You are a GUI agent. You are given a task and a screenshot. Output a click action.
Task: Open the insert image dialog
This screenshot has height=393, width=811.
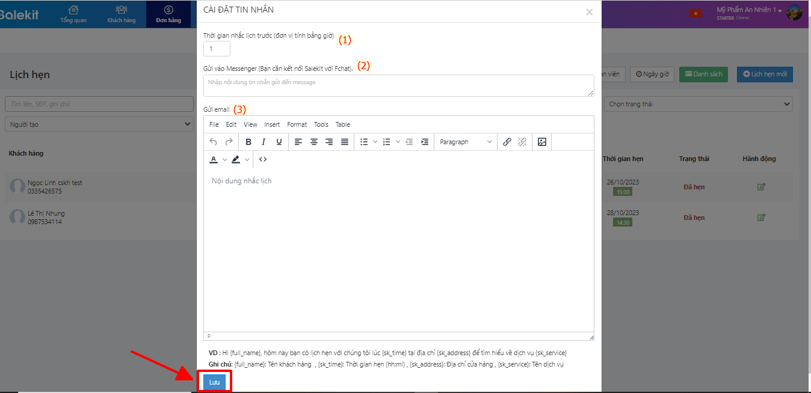[x=542, y=142]
